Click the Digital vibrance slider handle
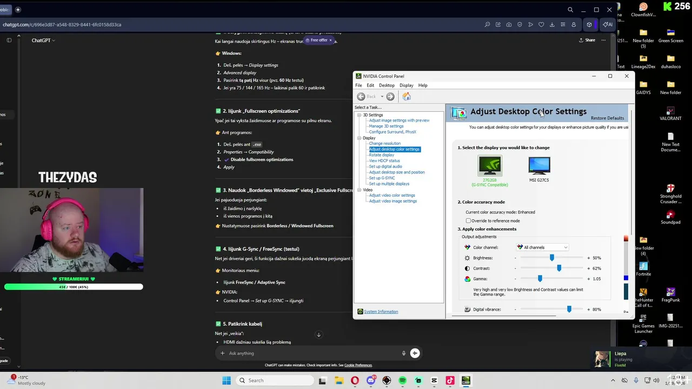Viewport: 692px width, 389px height. [x=569, y=309]
